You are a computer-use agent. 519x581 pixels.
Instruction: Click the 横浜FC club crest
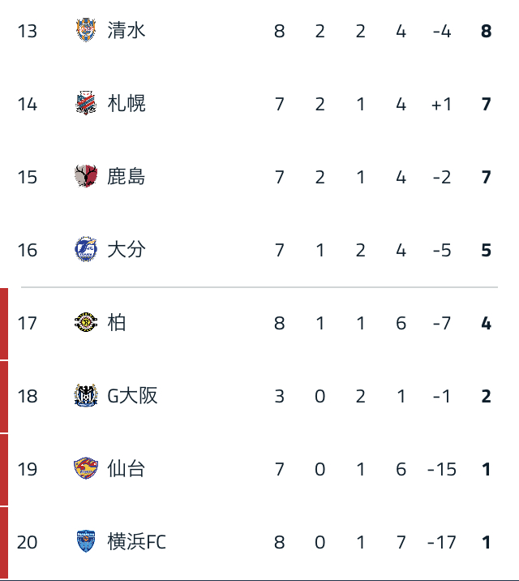pyautogui.click(x=86, y=541)
